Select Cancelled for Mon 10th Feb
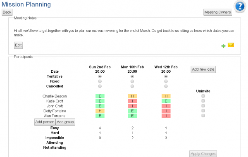Viewport: 248px width, 157px height. click(132, 86)
